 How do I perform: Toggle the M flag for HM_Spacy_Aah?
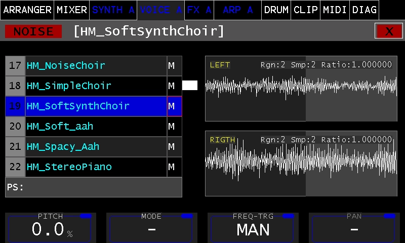pyautogui.click(x=174, y=147)
